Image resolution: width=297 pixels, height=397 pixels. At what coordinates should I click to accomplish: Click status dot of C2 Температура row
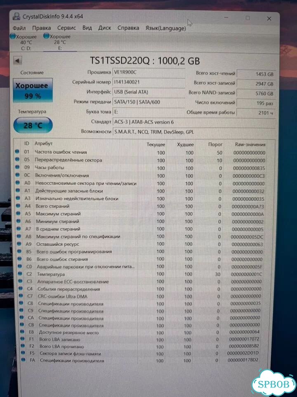21,274
